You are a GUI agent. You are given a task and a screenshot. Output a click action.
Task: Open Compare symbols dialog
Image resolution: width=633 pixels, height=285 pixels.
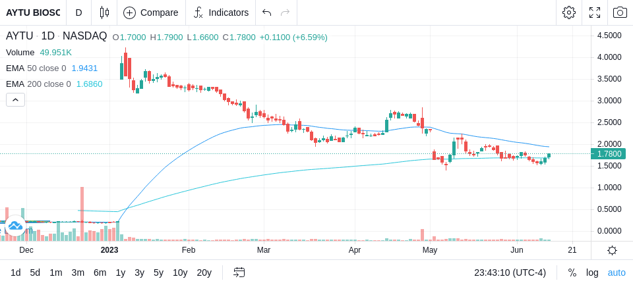point(151,13)
